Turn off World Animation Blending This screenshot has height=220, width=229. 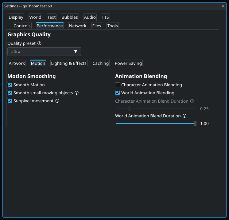pos(118,93)
